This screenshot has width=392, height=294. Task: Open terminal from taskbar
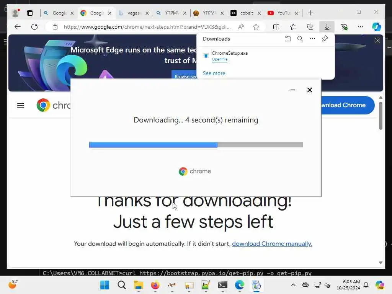tap(222, 285)
